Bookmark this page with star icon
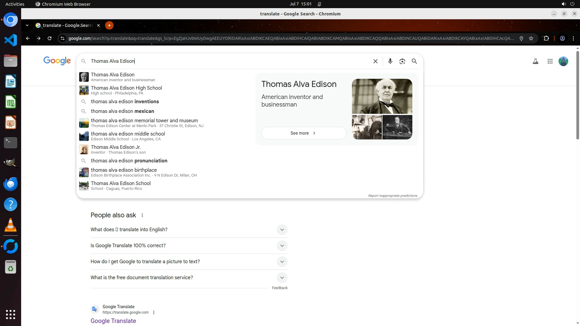This screenshot has width=580, height=326. click(531, 38)
